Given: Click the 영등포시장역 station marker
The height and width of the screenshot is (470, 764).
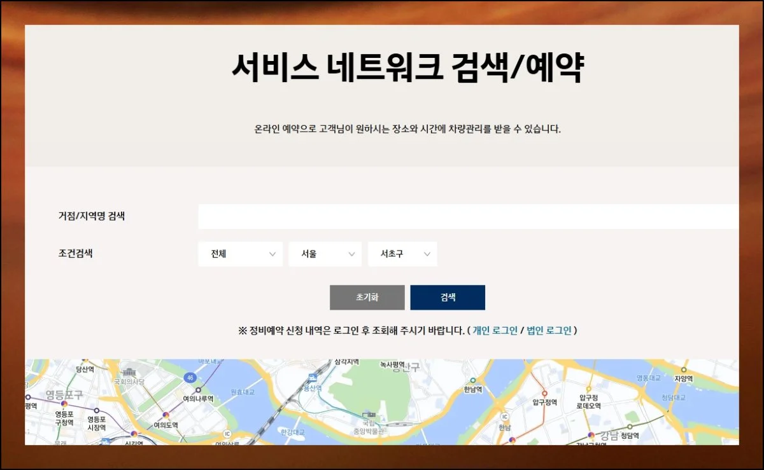Looking at the screenshot, I should pyautogui.click(x=97, y=410).
